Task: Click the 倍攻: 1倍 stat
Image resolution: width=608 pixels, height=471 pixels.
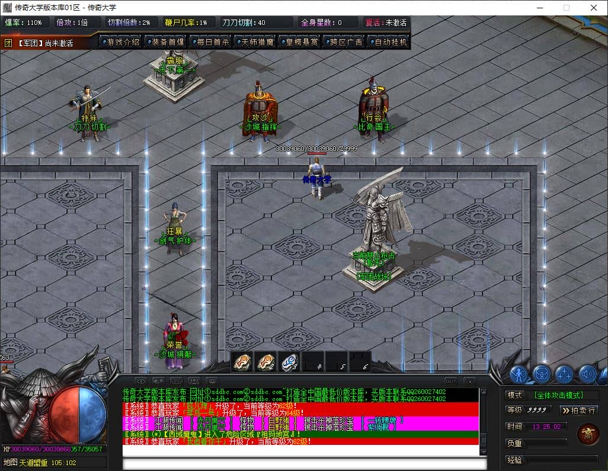Action: click(x=72, y=23)
